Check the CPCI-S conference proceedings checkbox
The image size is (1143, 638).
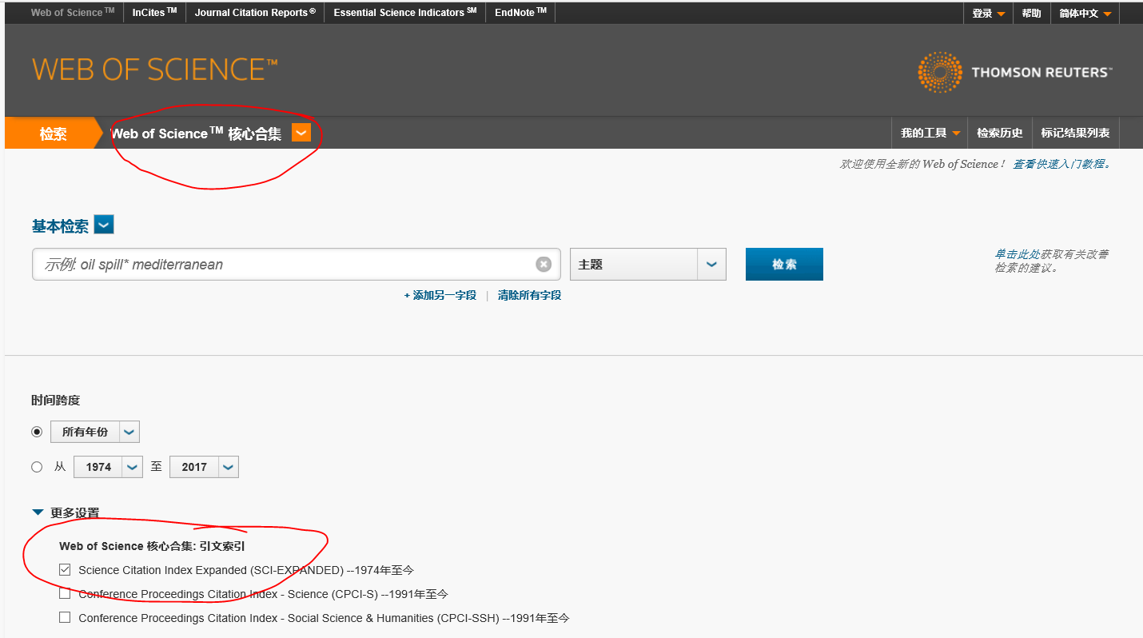[x=65, y=594]
